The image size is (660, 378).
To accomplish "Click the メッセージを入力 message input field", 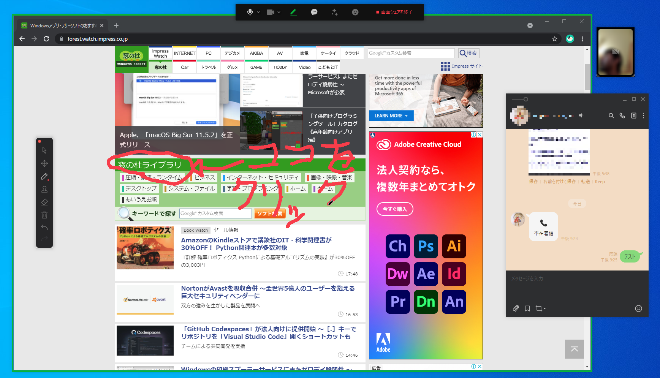I will 551,278.
